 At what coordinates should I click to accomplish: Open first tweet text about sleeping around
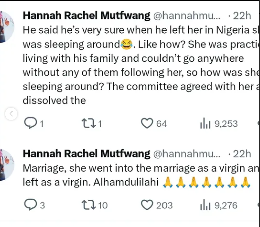pyautogui.click(x=141, y=65)
